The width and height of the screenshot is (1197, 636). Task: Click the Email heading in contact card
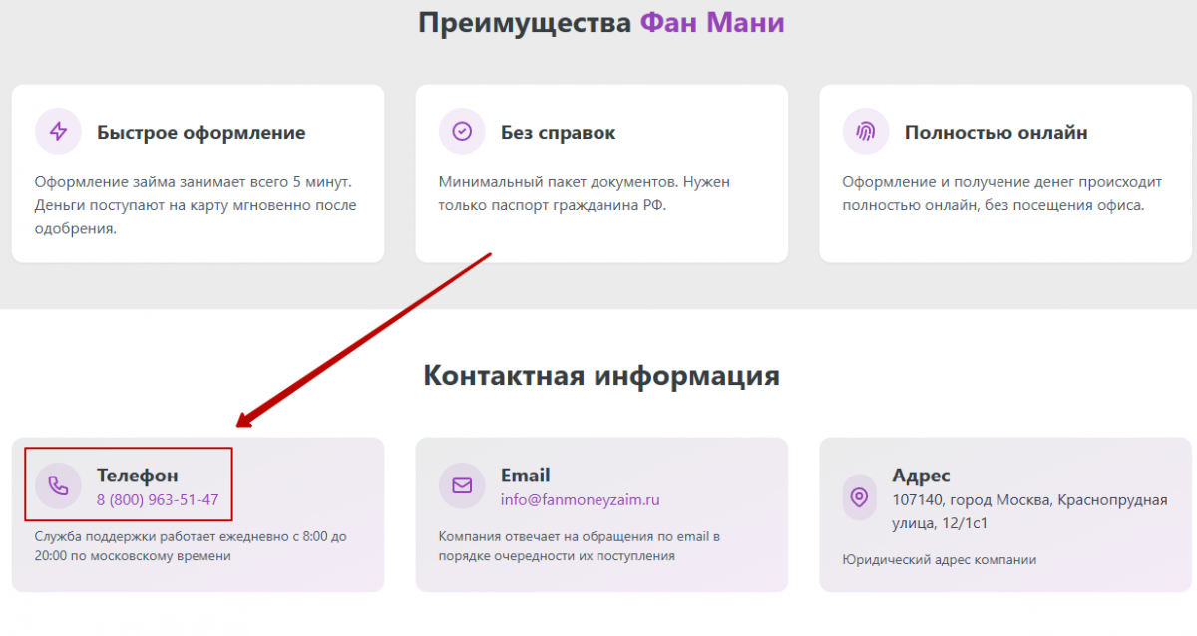pos(526,476)
